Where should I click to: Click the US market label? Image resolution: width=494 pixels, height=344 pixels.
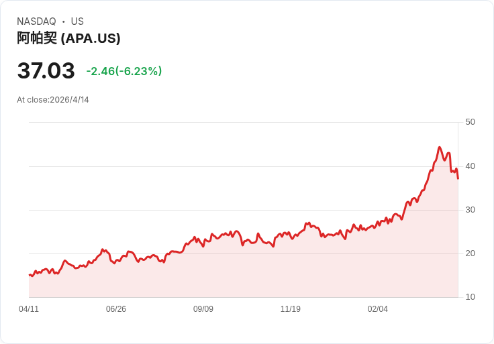77,21
